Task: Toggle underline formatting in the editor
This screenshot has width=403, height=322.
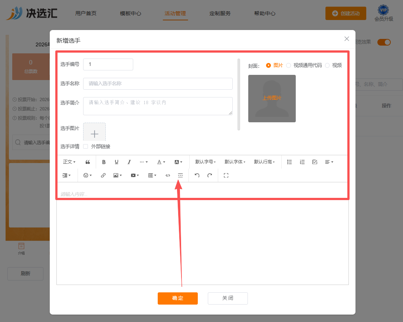Action: coord(117,162)
